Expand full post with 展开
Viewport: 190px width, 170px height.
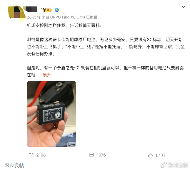(x=47, y=75)
